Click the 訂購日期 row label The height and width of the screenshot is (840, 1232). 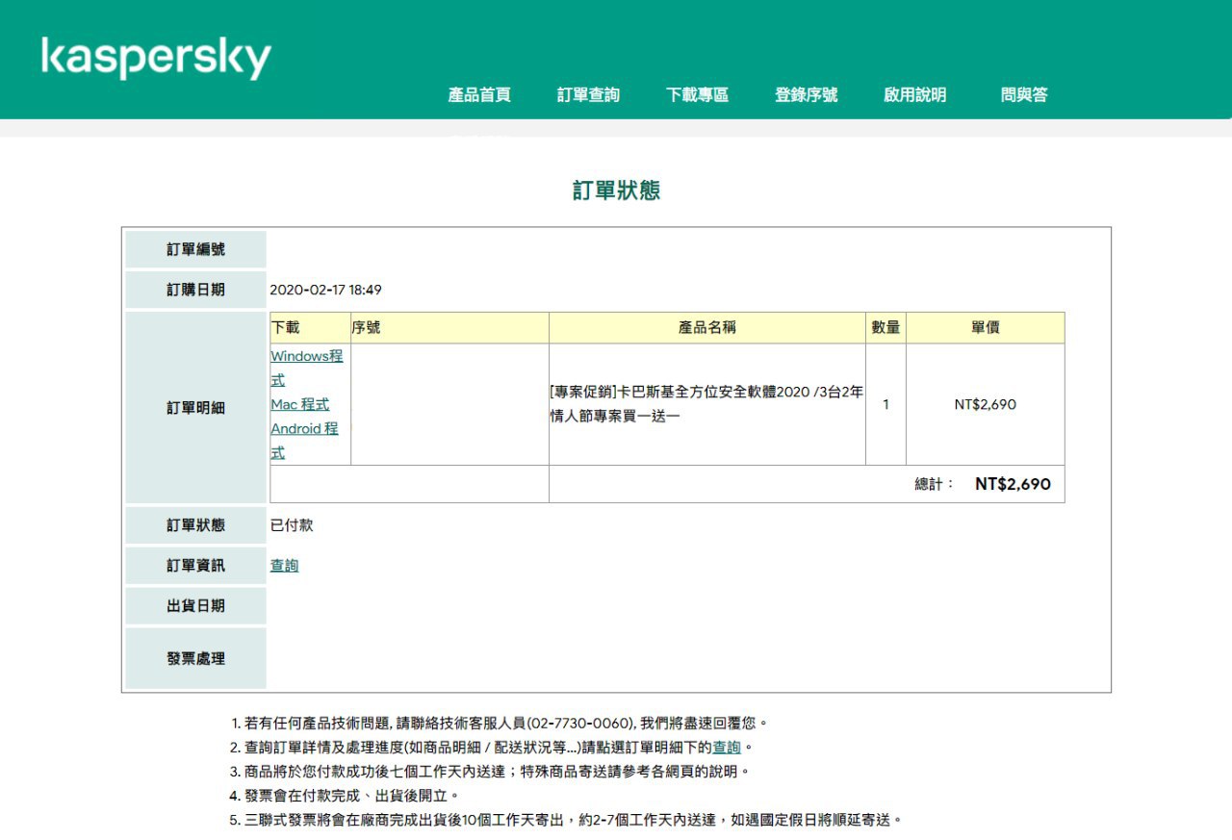point(195,290)
